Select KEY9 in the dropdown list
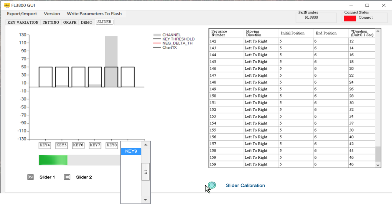392x204 pixels. (x=131, y=151)
